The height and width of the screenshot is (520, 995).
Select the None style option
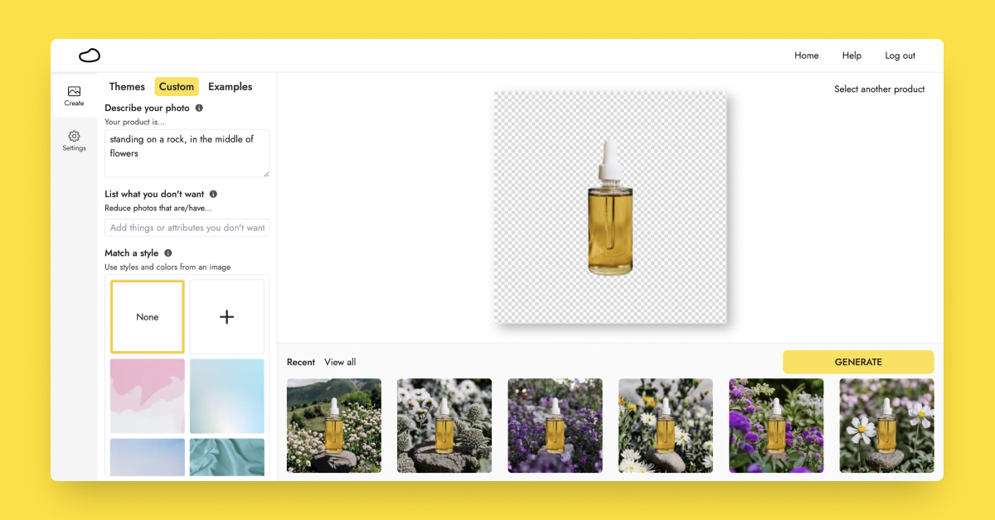point(148,317)
